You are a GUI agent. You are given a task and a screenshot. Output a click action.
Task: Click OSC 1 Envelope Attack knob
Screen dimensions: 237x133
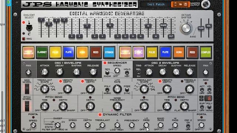tap(45, 72)
